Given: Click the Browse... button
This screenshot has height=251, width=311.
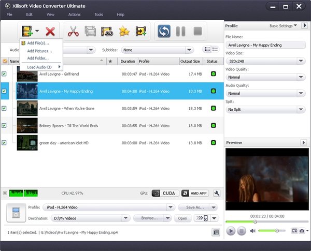Looking at the screenshot, I should coord(149,218).
